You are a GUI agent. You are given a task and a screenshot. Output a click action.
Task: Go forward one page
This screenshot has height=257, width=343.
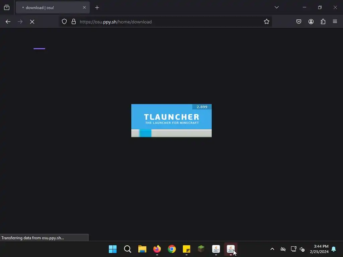pos(20,22)
